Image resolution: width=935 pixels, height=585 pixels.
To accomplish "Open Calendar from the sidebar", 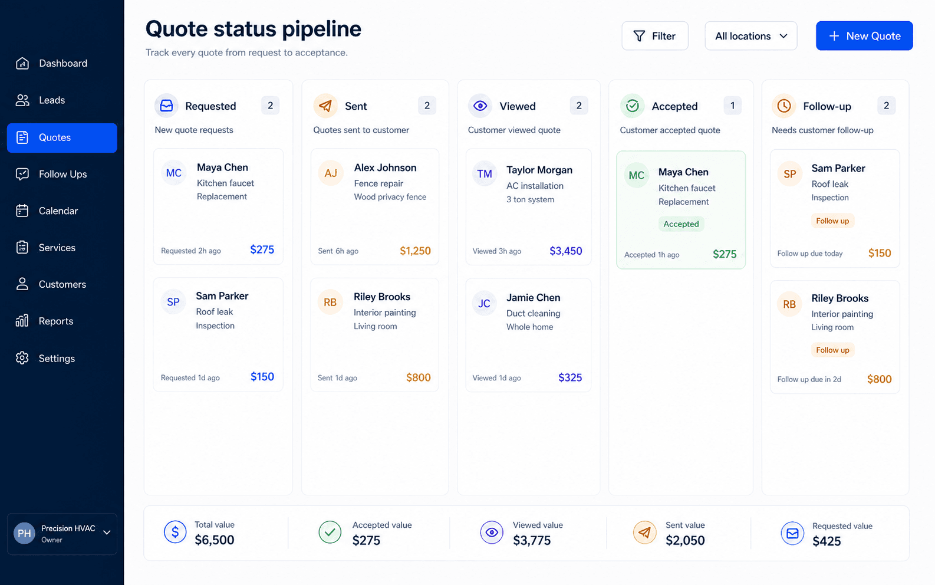I will point(62,211).
